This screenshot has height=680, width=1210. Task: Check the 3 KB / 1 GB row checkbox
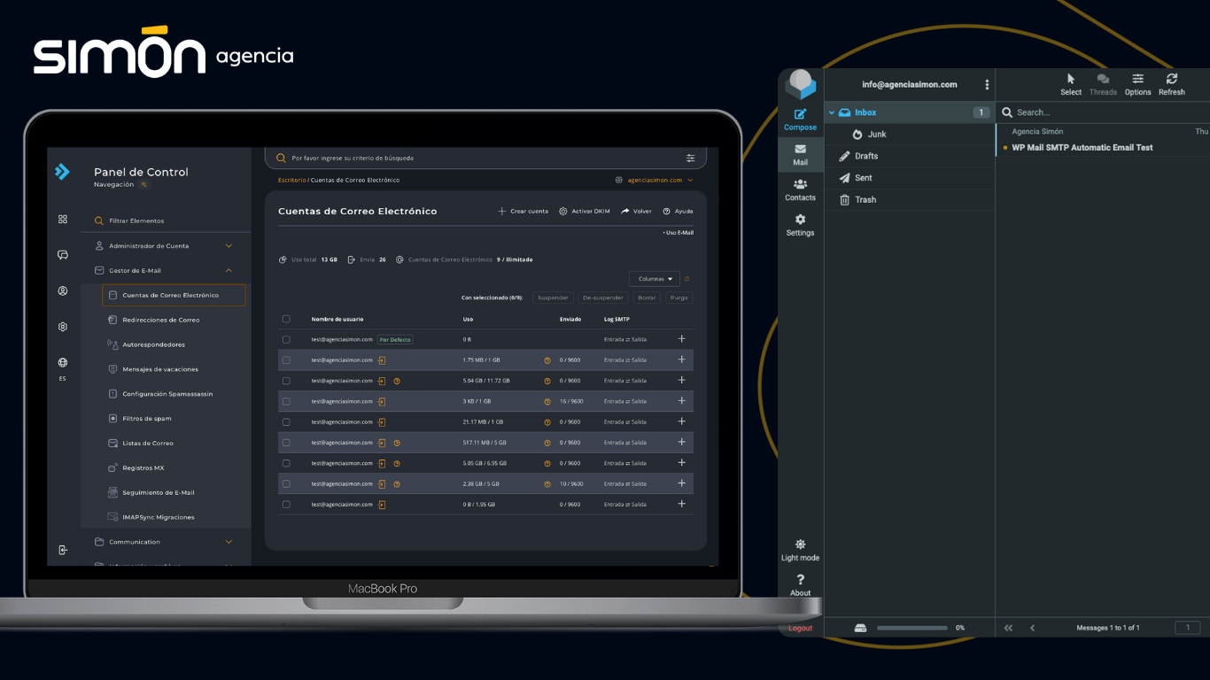click(x=286, y=401)
